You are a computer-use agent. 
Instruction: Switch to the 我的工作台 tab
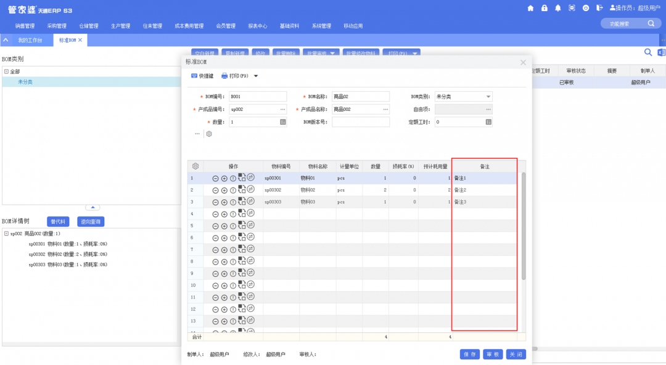[30, 40]
